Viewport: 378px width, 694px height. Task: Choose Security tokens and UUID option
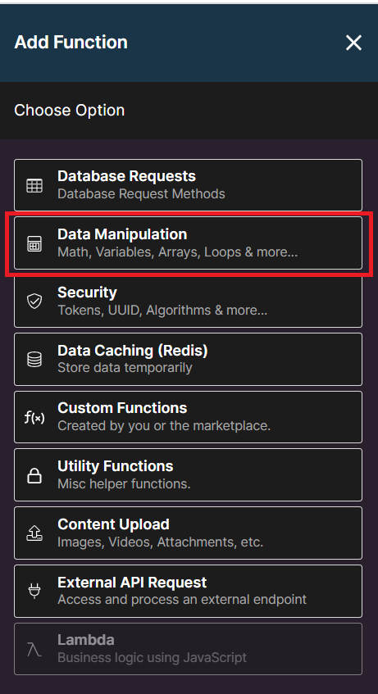[x=189, y=301]
